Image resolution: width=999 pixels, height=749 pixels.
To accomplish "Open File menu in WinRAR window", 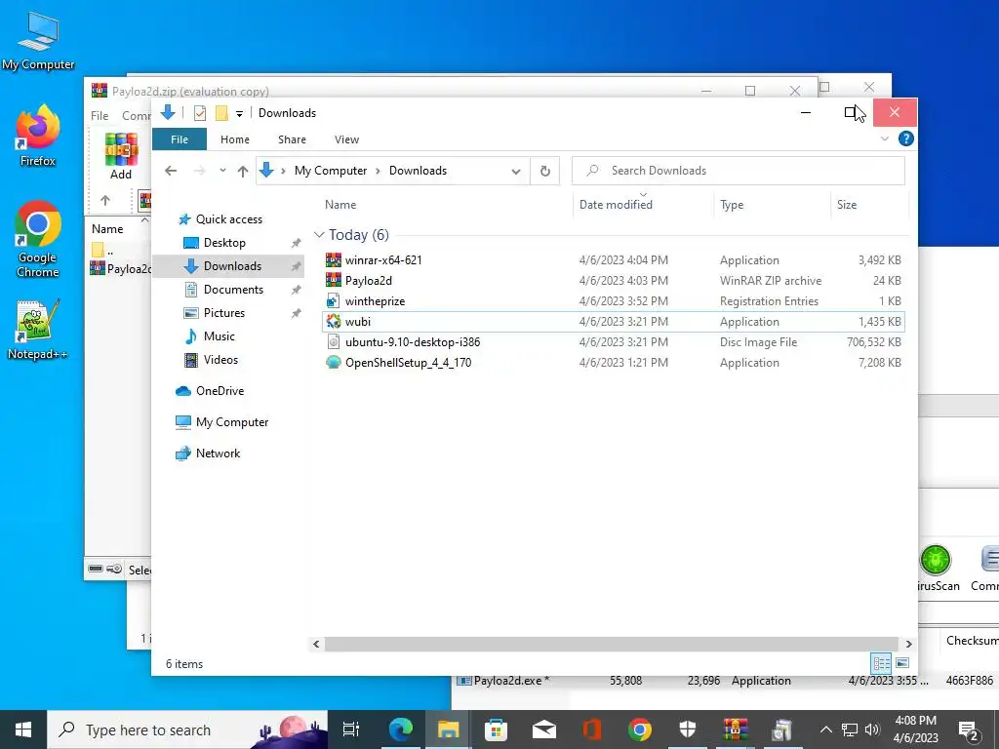I will pyautogui.click(x=100, y=116).
